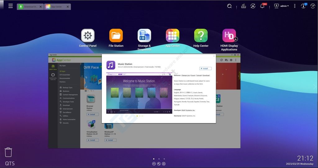Open Help Center desktop icon
The image size is (318, 168).
pos(201,36)
